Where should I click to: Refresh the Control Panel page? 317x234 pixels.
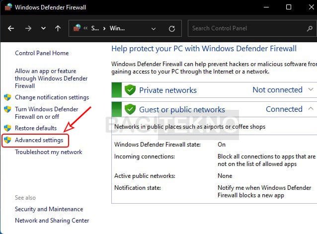(172, 29)
